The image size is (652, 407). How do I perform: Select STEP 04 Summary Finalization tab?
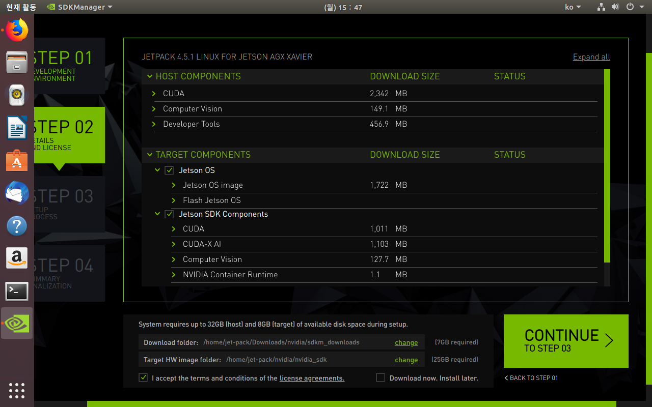tap(69, 273)
